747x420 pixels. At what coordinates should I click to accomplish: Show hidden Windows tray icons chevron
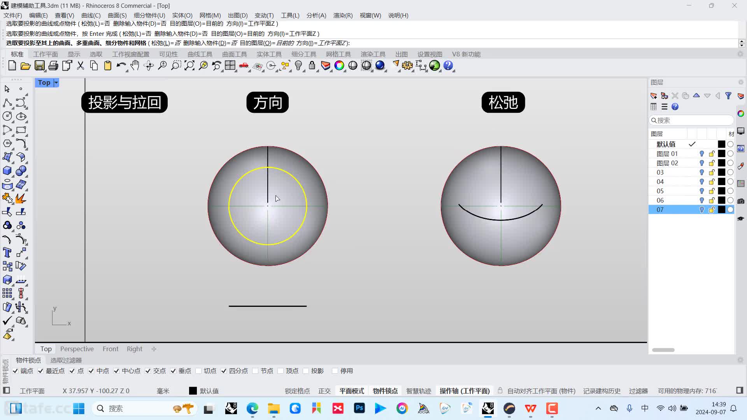pyautogui.click(x=598, y=408)
